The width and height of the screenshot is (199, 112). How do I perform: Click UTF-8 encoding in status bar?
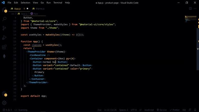tap(134, 110)
